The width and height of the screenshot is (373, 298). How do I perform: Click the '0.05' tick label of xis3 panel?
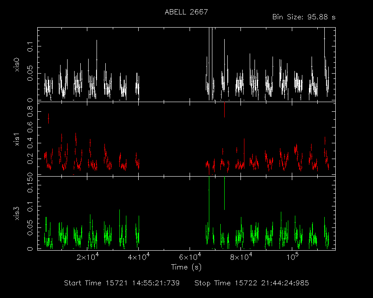[30, 228]
